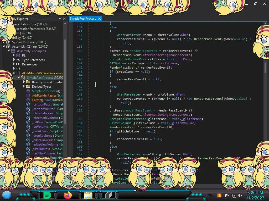
Task: Expand the Type References node
Action: tap(14, 59)
